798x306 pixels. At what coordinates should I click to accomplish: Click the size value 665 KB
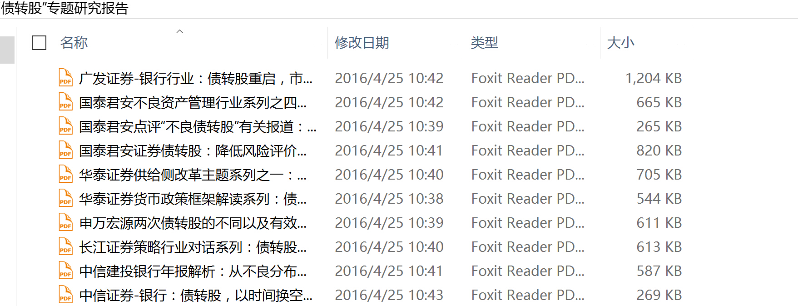(x=659, y=102)
